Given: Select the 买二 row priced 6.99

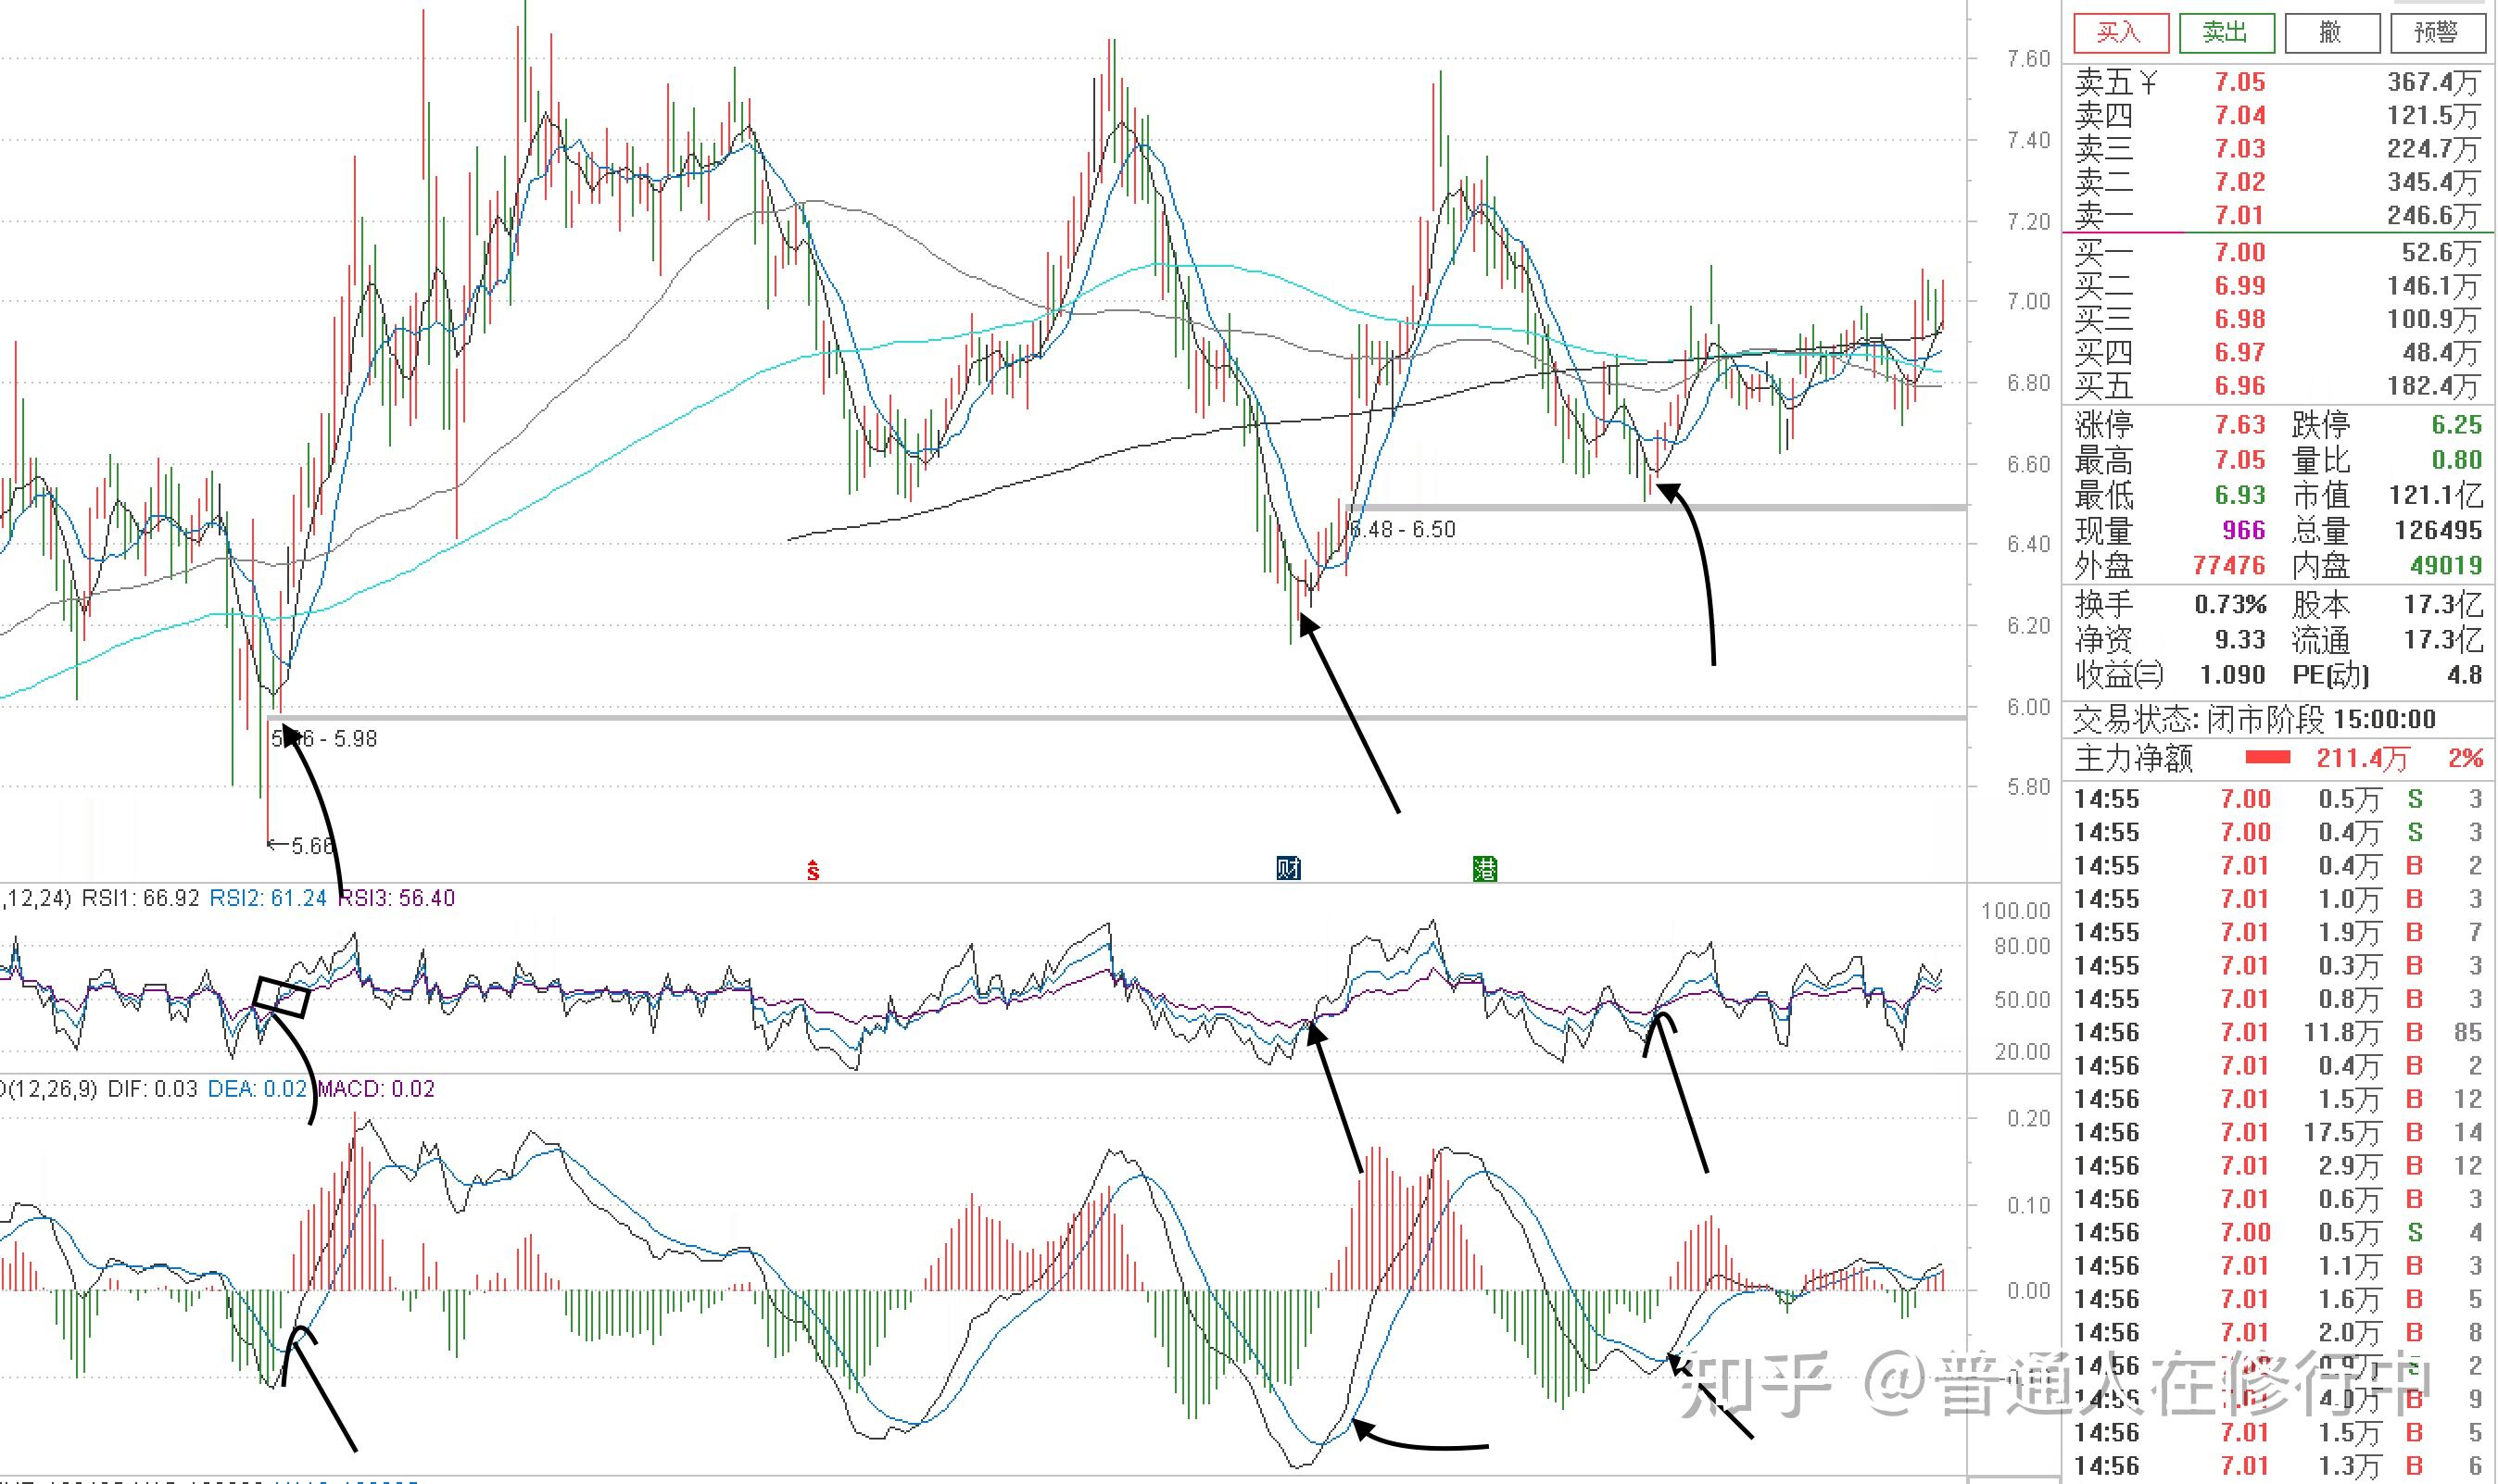Looking at the screenshot, I should pos(2278,285).
